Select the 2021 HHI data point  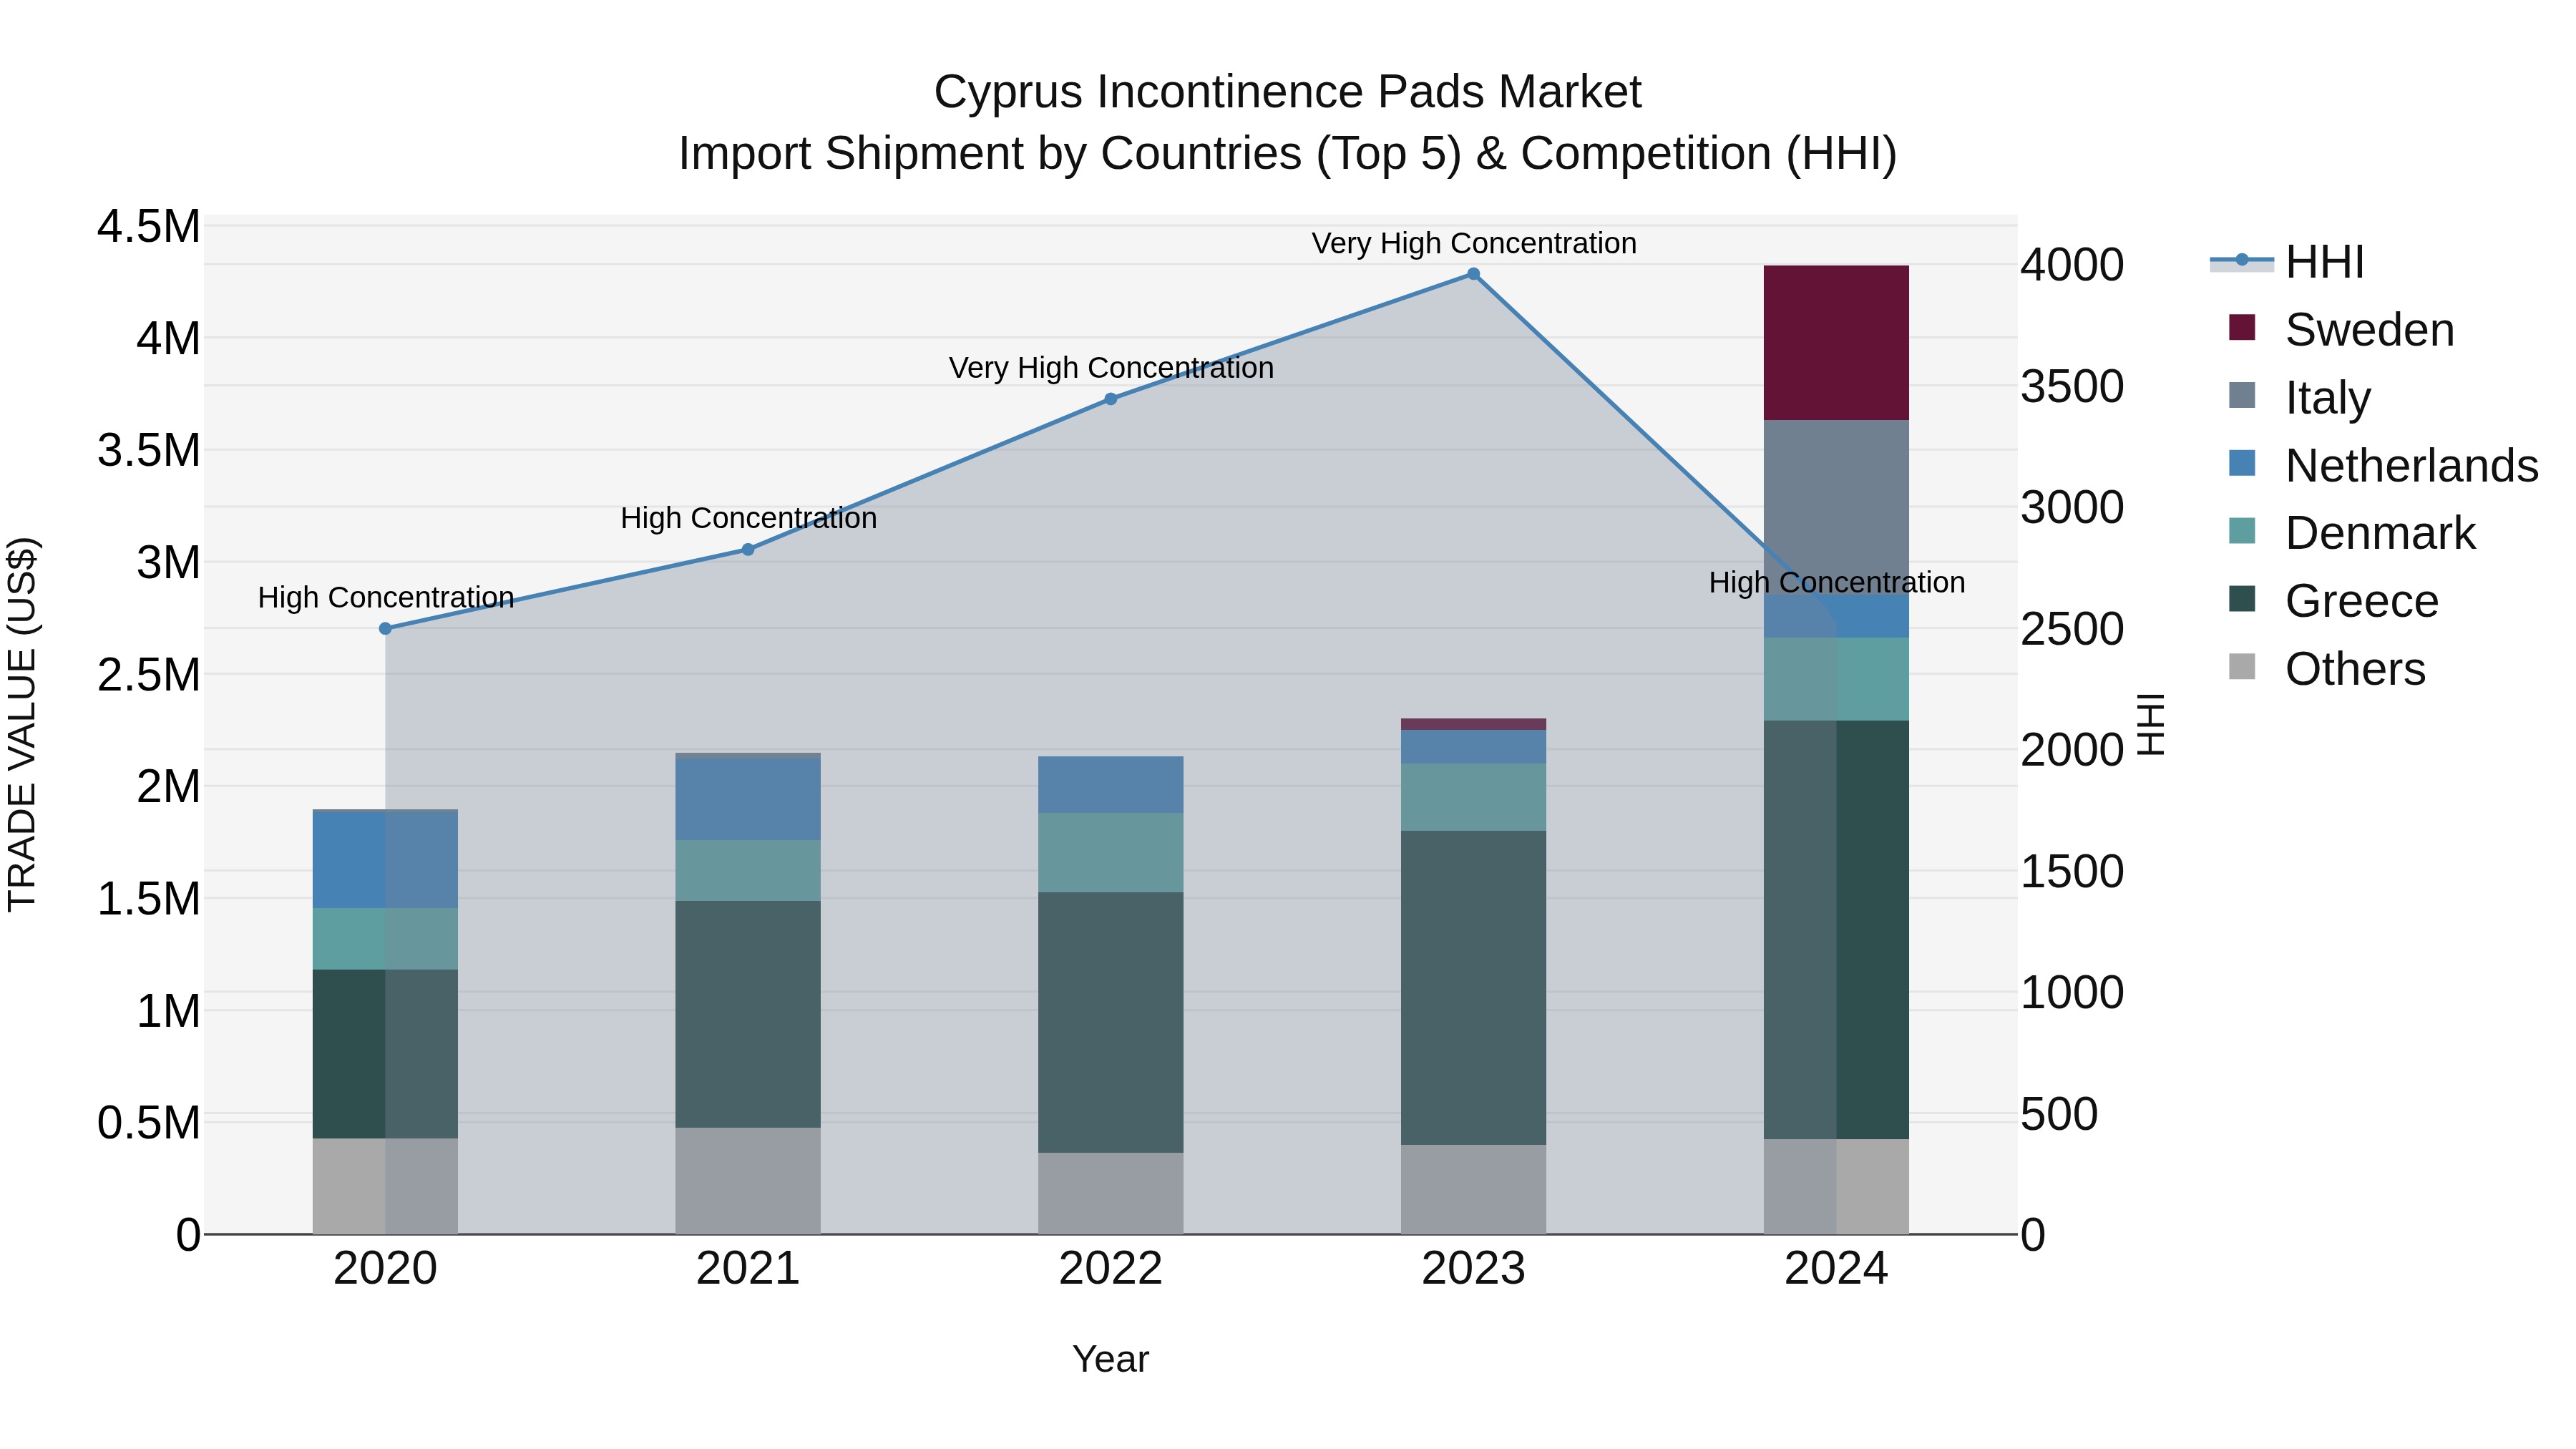coord(748,549)
